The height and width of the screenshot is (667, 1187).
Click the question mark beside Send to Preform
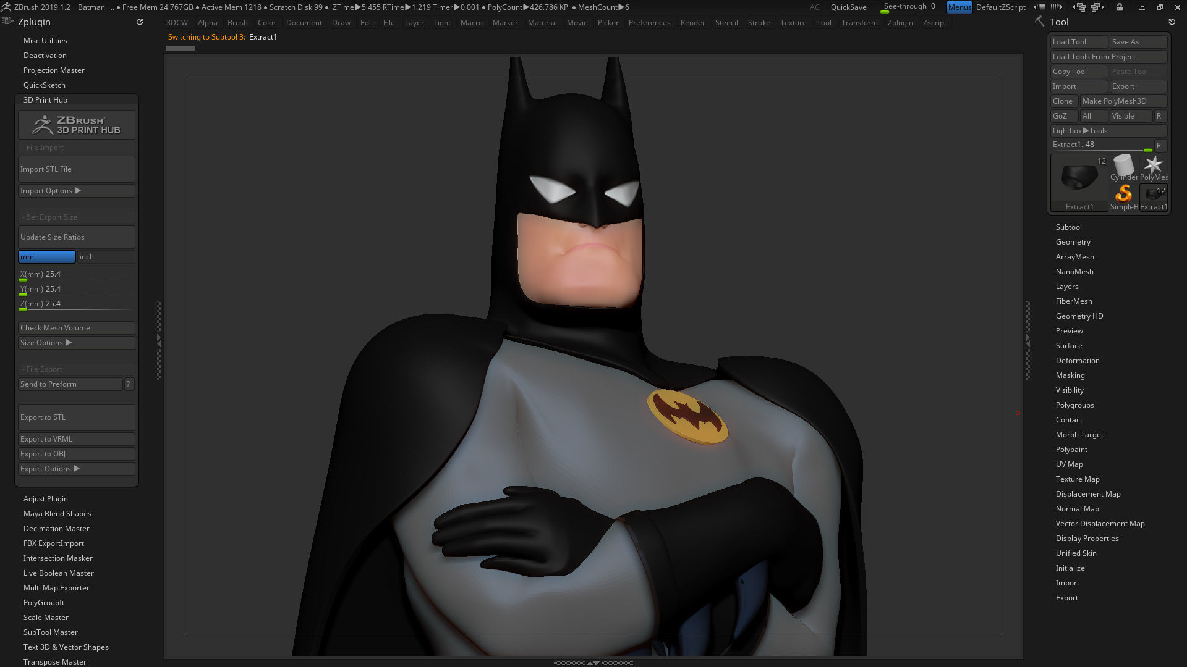(x=129, y=384)
